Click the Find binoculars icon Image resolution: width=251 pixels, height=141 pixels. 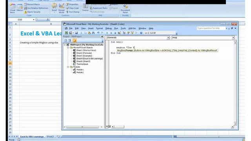point(93,33)
